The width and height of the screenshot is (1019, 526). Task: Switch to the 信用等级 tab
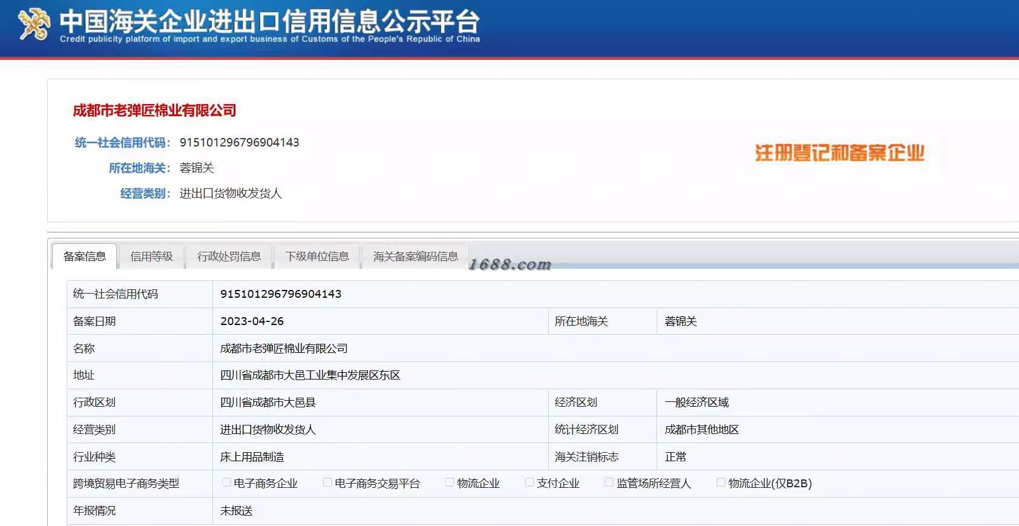tap(152, 256)
